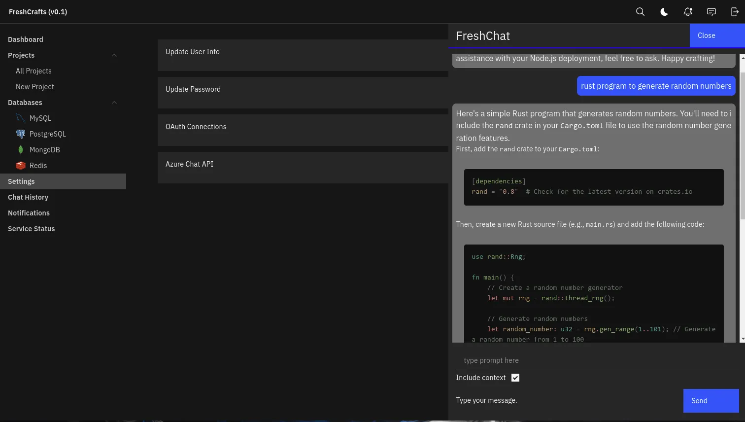The width and height of the screenshot is (745, 422).
Task: Open the chat bubble icon
Action: point(711,12)
